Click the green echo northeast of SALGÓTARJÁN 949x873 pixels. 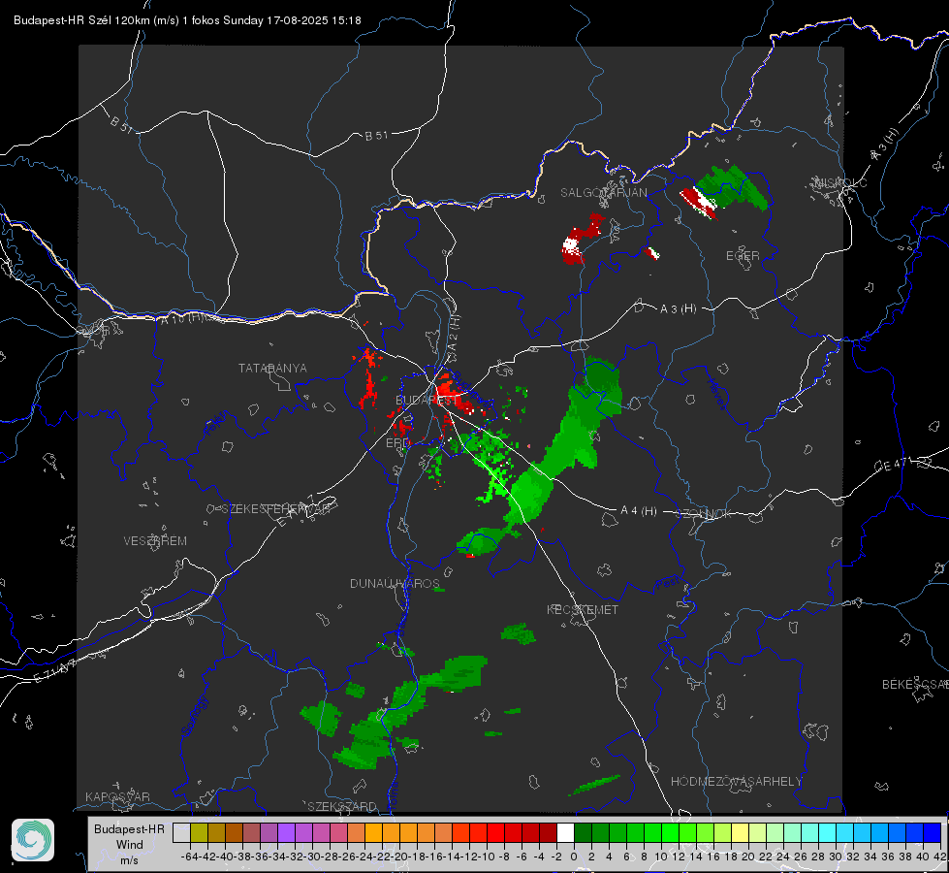tap(734, 186)
